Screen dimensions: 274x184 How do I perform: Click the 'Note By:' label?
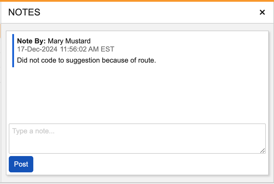32,41
